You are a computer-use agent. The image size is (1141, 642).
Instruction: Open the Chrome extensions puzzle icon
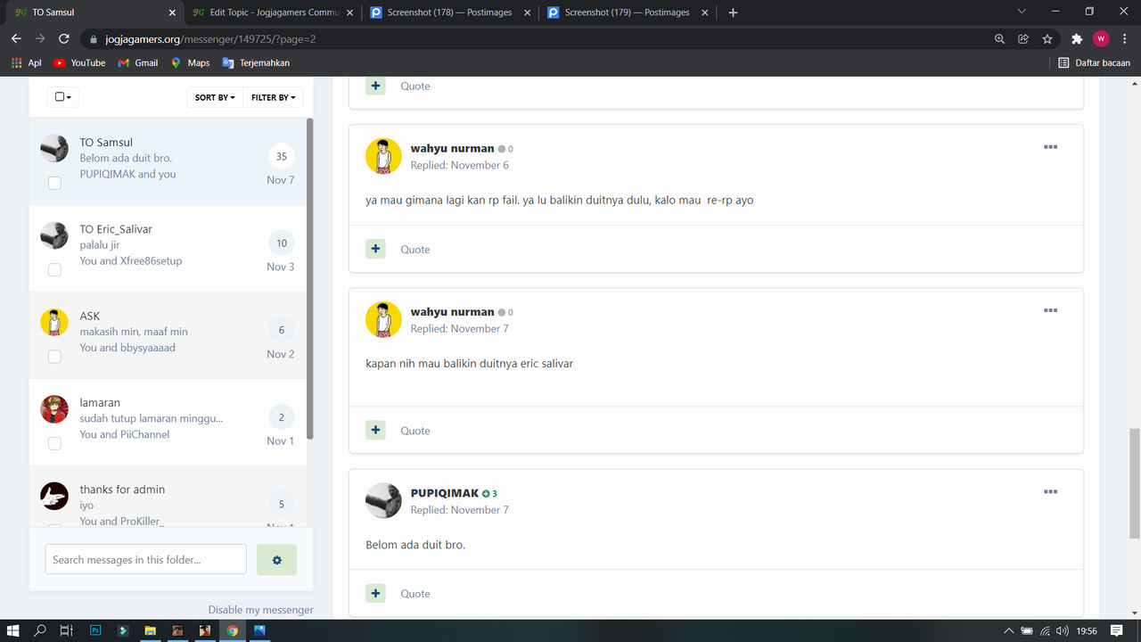coord(1077,39)
